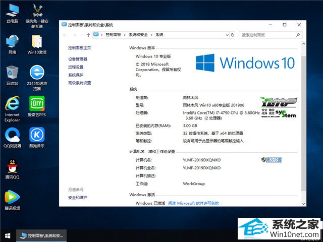Viewport: 323px width, 242px height.
Task: Click the search magnifier icon
Action: click(x=298, y=35)
